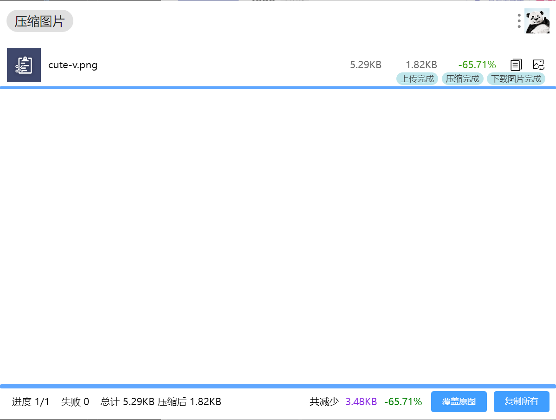The image size is (556, 420).
Task: Click the 压缩图片 title button
Action: coord(39,21)
